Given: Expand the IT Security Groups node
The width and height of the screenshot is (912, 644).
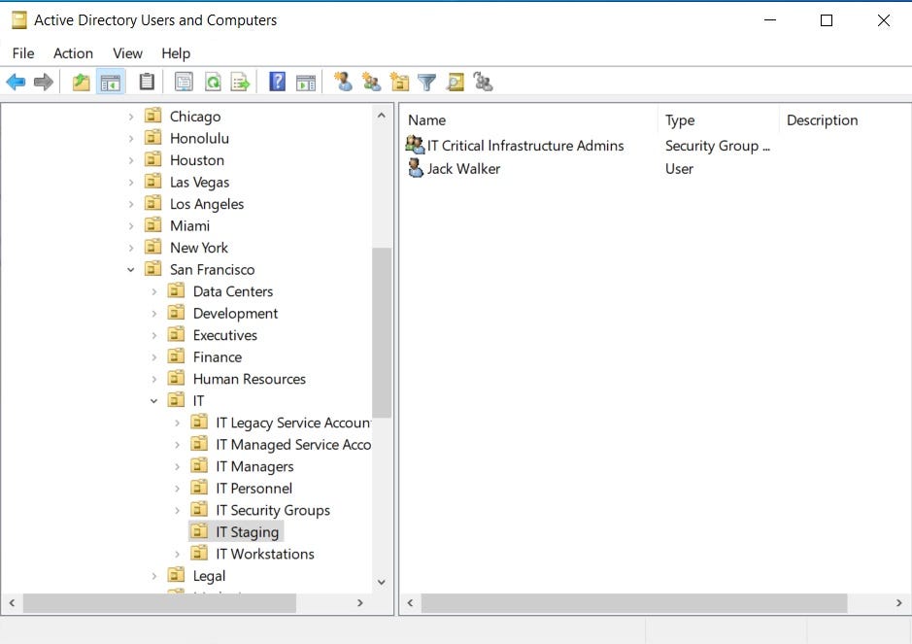Looking at the screenshot, I should (x=178, y=510).
